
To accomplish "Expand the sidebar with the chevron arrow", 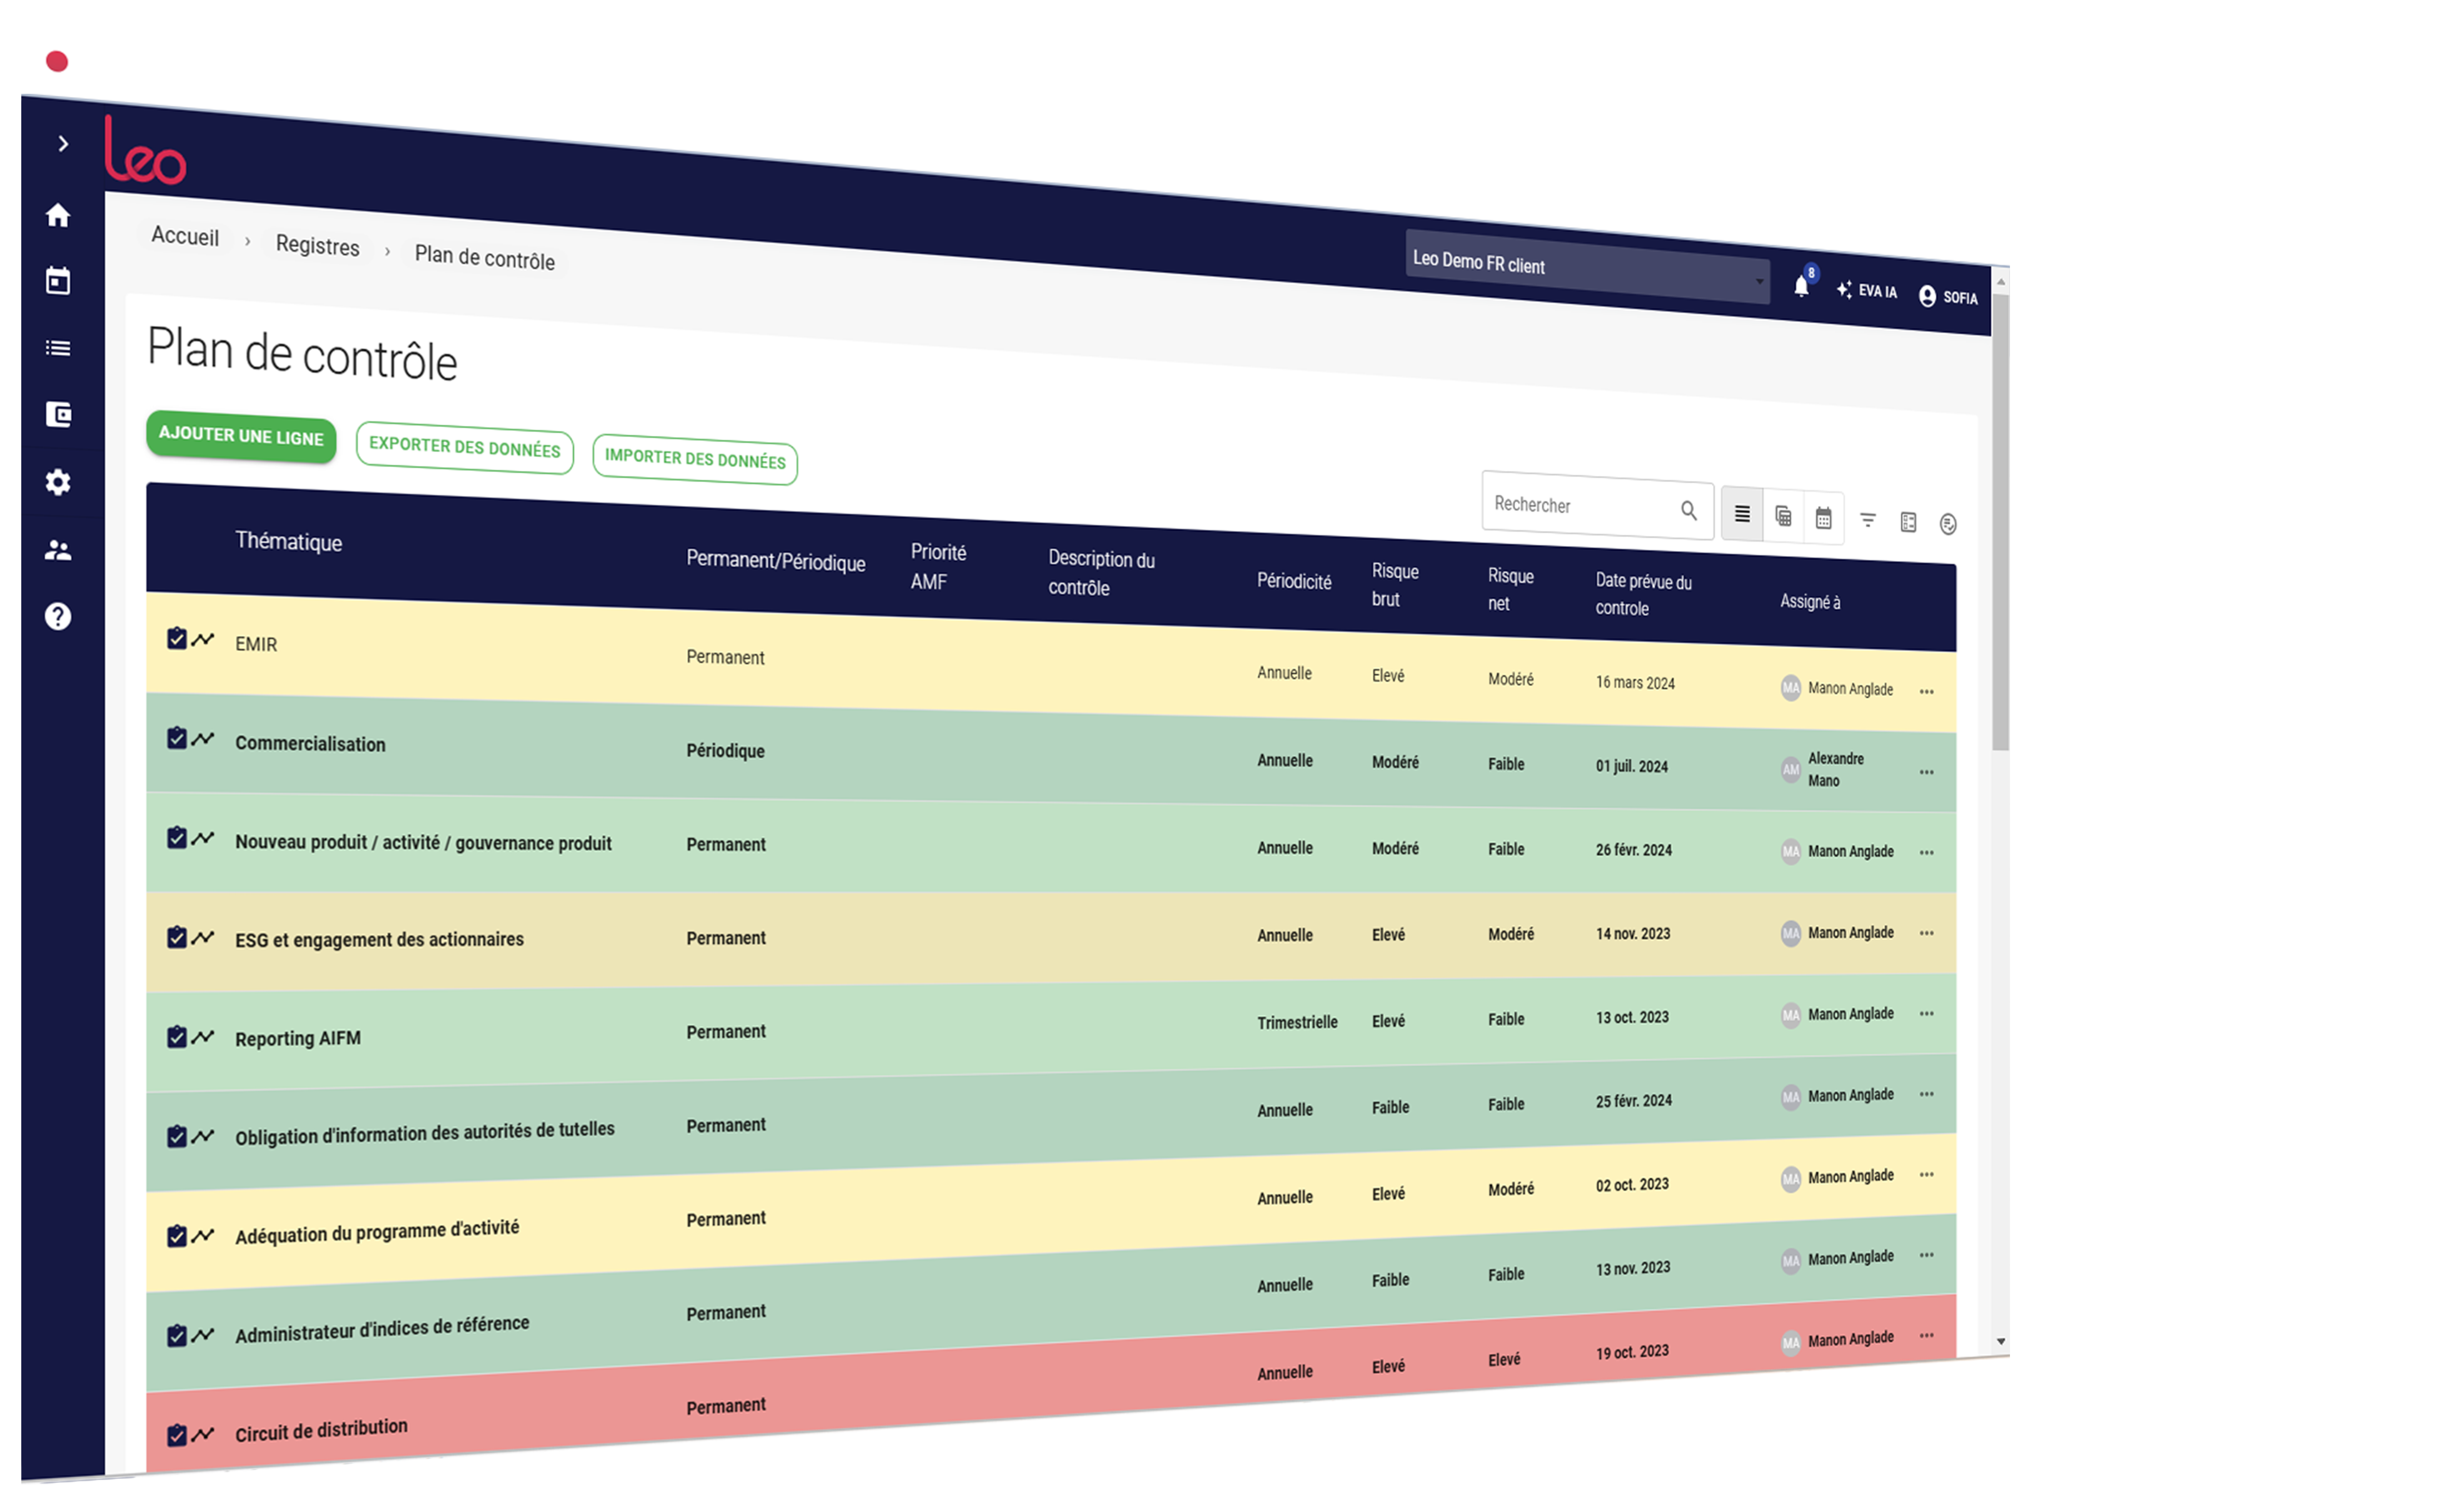I will tap(63, 144).
